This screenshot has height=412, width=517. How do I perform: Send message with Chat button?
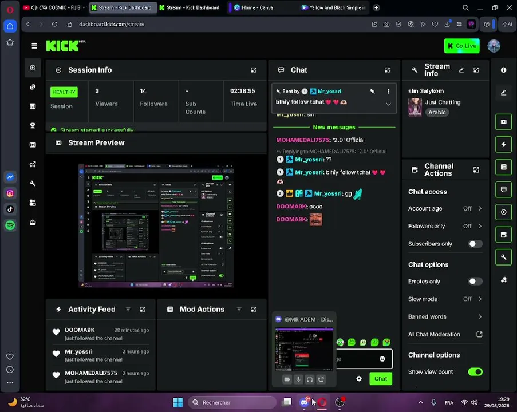click(x=381, y=379)
